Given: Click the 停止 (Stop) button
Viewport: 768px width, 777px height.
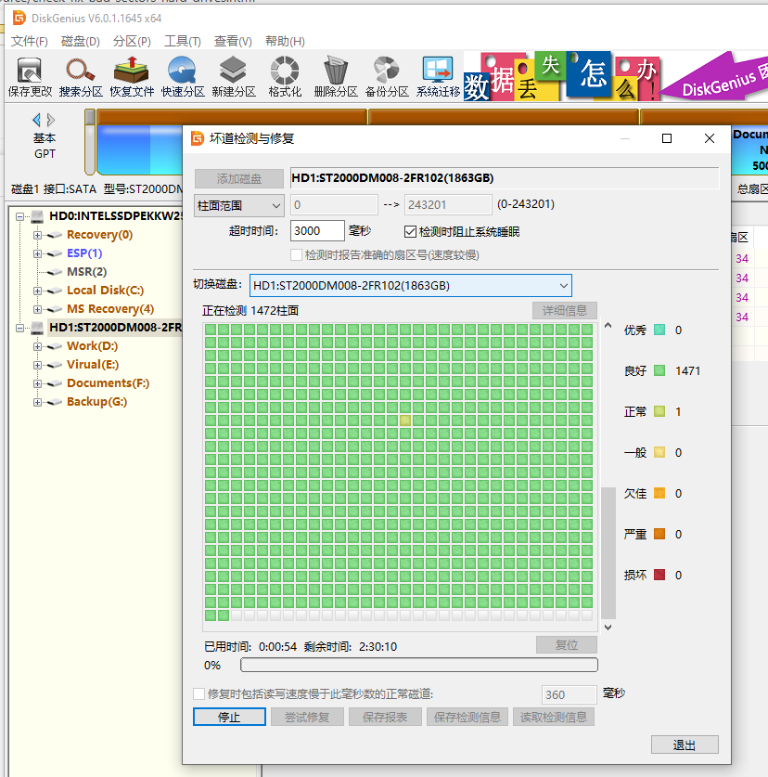Looking at the screenshot, I should (x=229, y=717).
